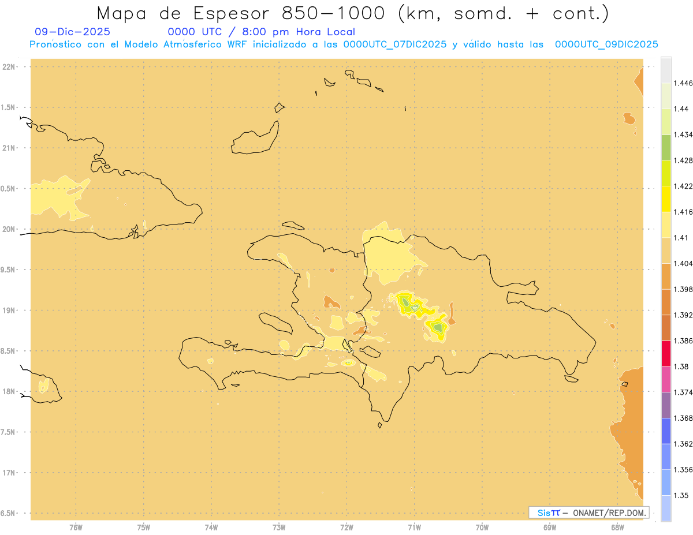The height and width of the screenshot is (535, 693).
Task: Click legend value 1.368
Action: [x=683, y=418]
